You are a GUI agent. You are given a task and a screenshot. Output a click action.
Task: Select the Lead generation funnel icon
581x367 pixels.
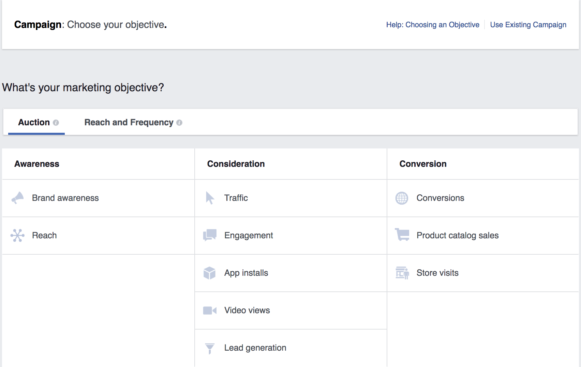210,348
